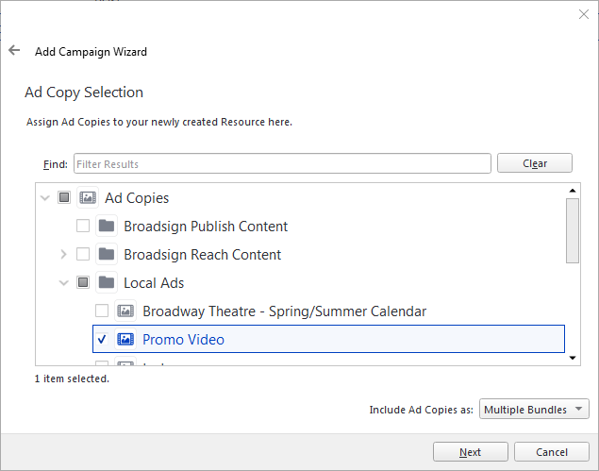
Task: Tick the Broadway Theatre calendar checkbox
Action: (102, 311)
